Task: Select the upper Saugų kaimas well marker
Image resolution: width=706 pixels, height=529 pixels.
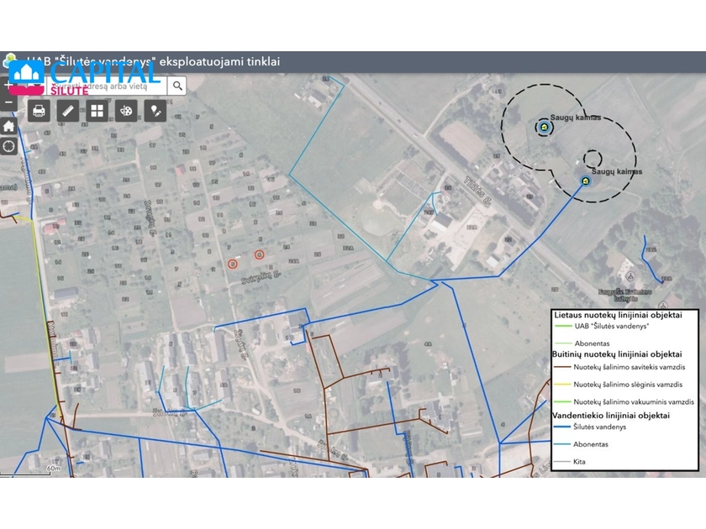Action: pos(545,128)
